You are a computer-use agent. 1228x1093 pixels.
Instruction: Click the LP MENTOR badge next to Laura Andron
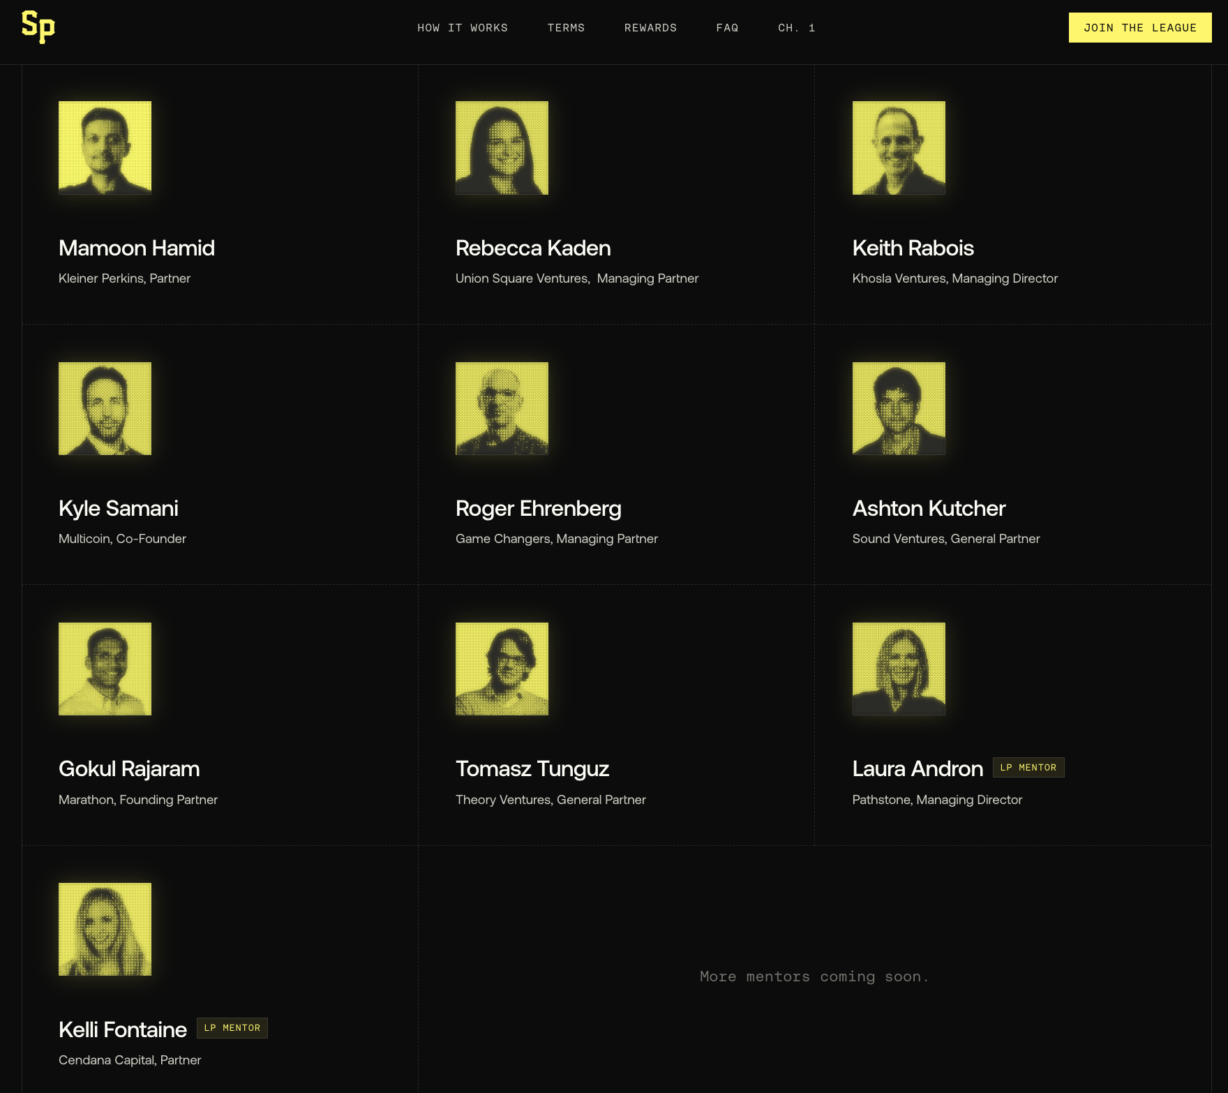(1028, 767)
